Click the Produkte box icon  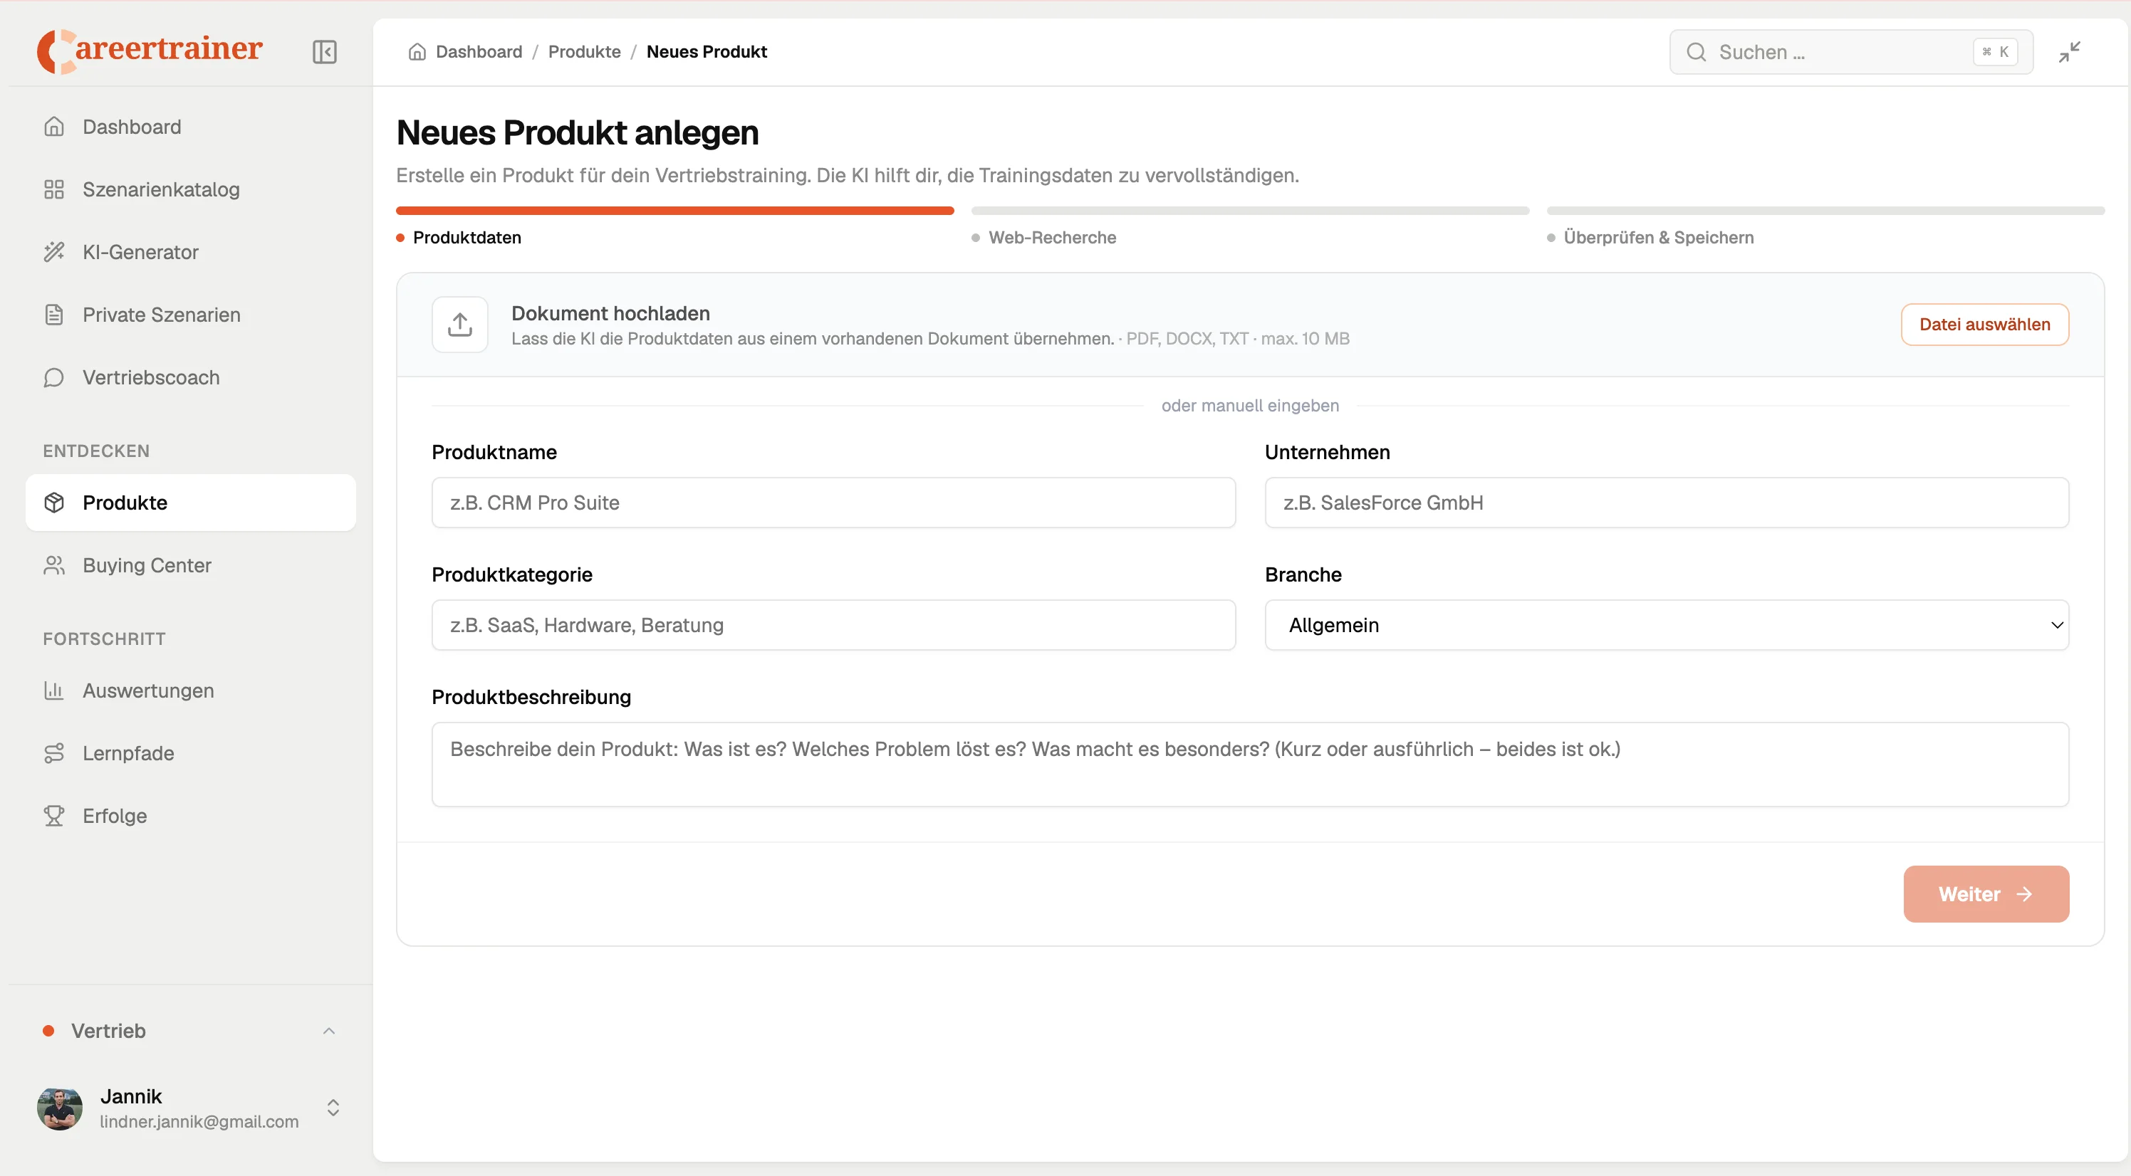click(53, 503)
